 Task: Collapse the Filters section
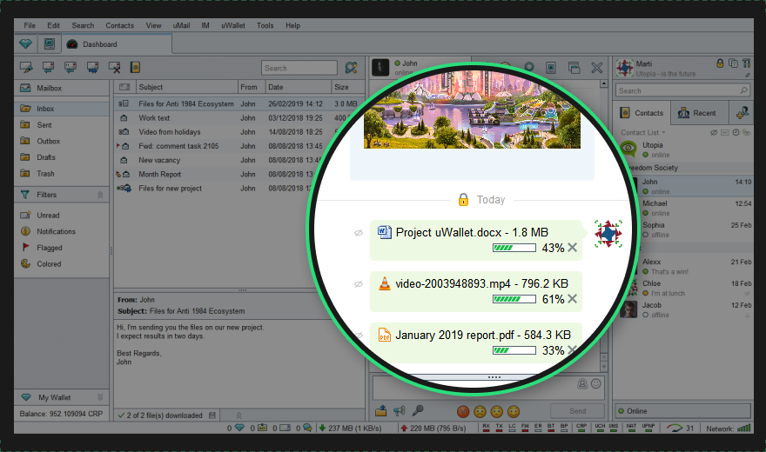tap(100, 195)
